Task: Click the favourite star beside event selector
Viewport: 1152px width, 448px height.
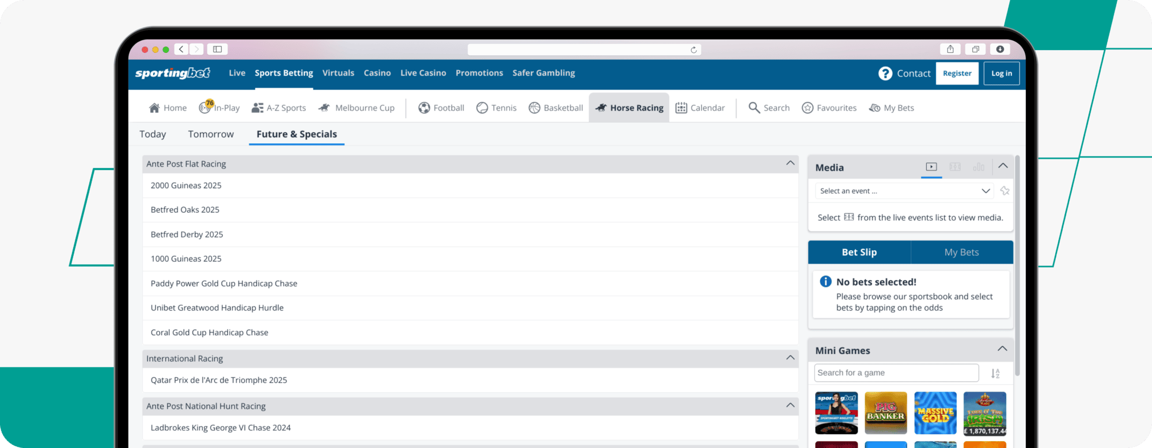Action: [1005, 191]
